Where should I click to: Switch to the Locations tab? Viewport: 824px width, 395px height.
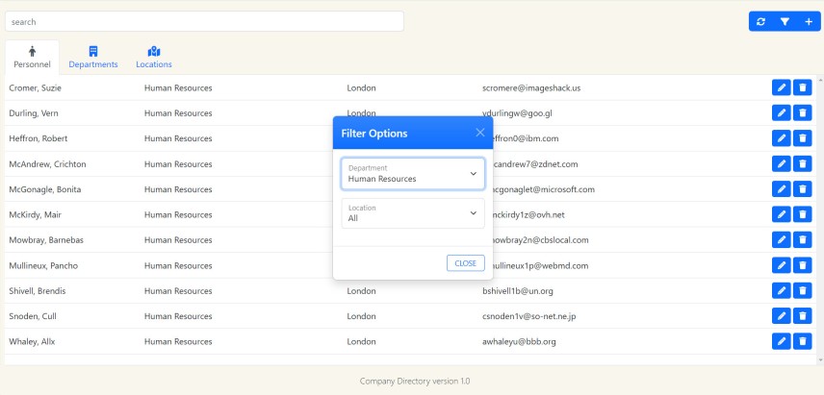click(x=154, y=57)
